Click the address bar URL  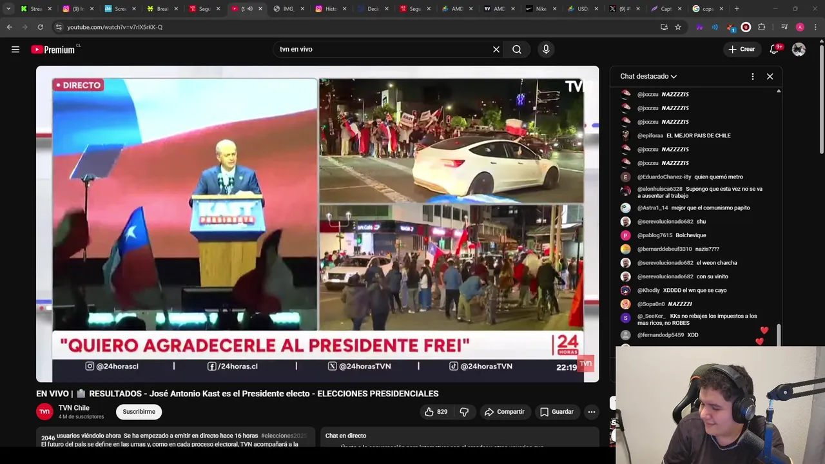pos(115,27)
